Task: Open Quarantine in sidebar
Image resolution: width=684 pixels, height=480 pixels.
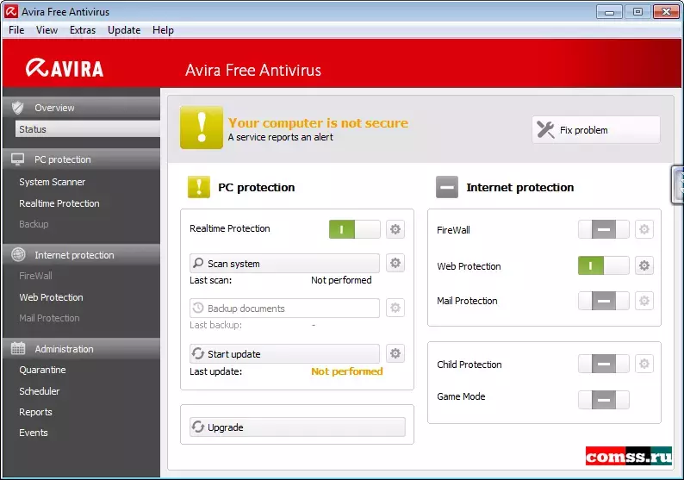Action: (42, 370)
